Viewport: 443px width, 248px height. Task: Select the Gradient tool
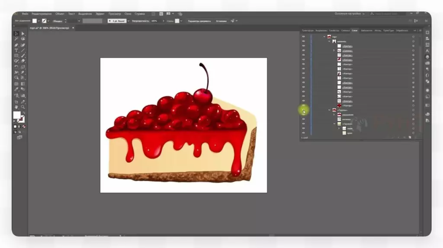pos(23,84)
